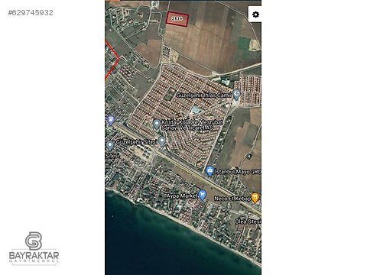Tap the Güzelşehir İhlas Camii mosque pin
The image size is (367, 275).
click(237, 95)
